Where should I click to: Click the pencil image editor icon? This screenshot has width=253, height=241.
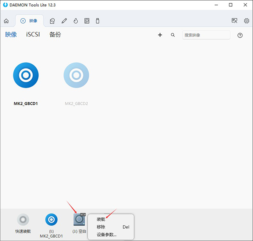[x=64, y=20]
